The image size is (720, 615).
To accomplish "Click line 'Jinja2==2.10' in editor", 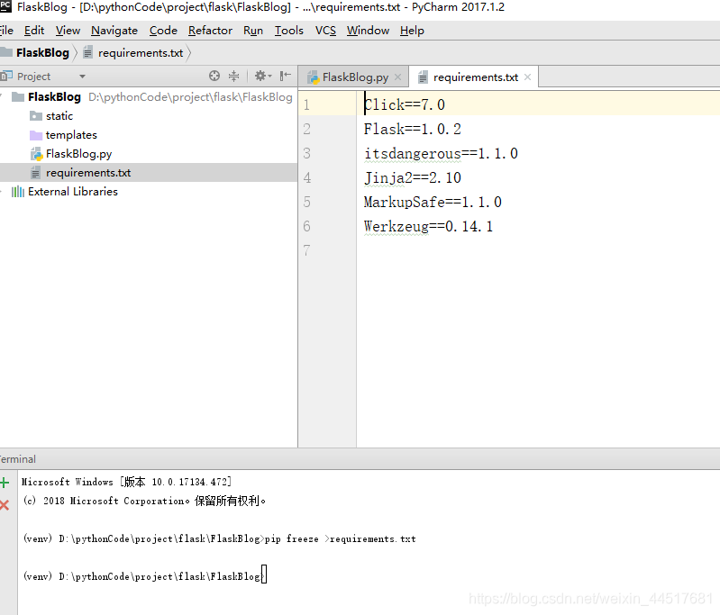I will click(413, 177).
